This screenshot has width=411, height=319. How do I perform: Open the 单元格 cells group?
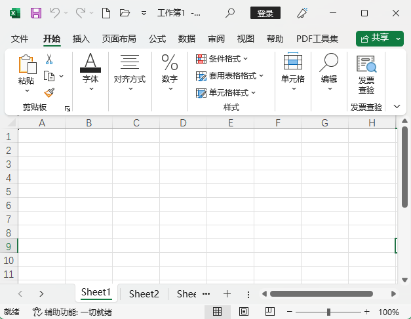pos(293,71)
